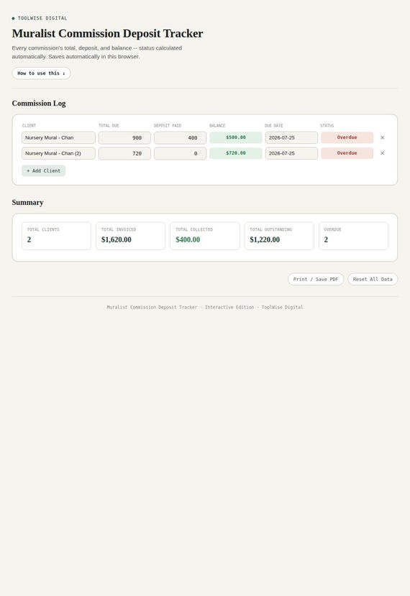
Task: Select the Deposit Paid field showing 0
Action: coord(180,153)
